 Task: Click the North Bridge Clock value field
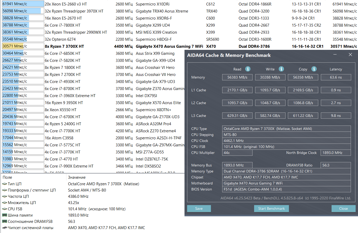pyautogui.click(x=336, y=153)
